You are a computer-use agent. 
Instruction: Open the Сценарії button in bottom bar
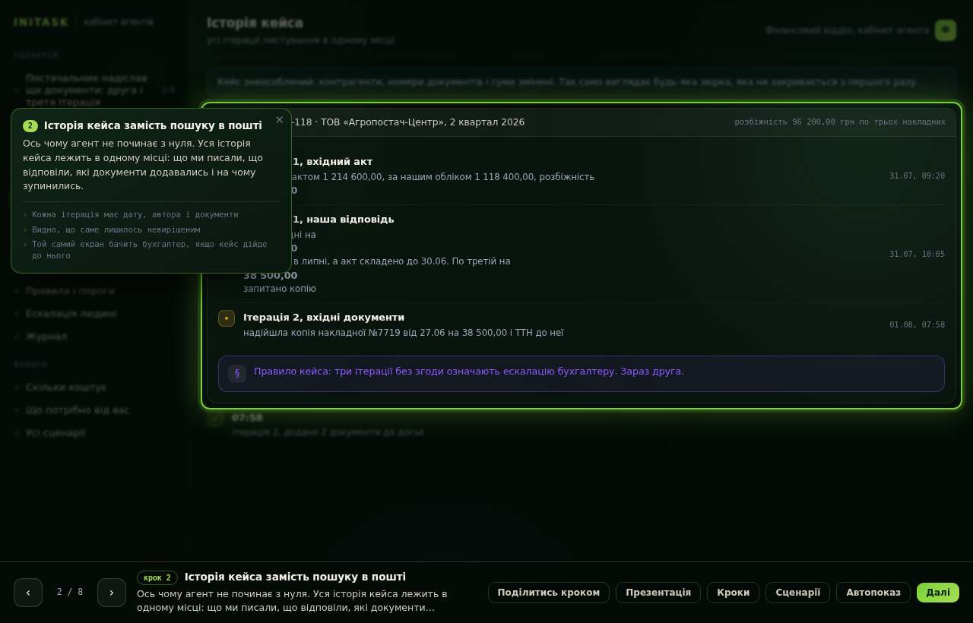(797, 593)
